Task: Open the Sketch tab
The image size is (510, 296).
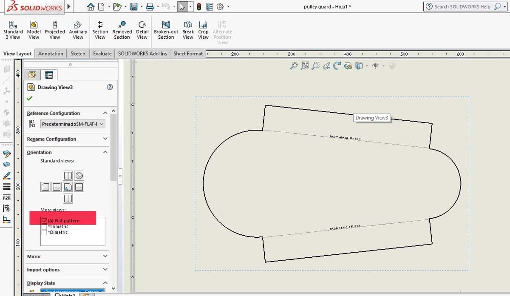Action: click(78, 54)
